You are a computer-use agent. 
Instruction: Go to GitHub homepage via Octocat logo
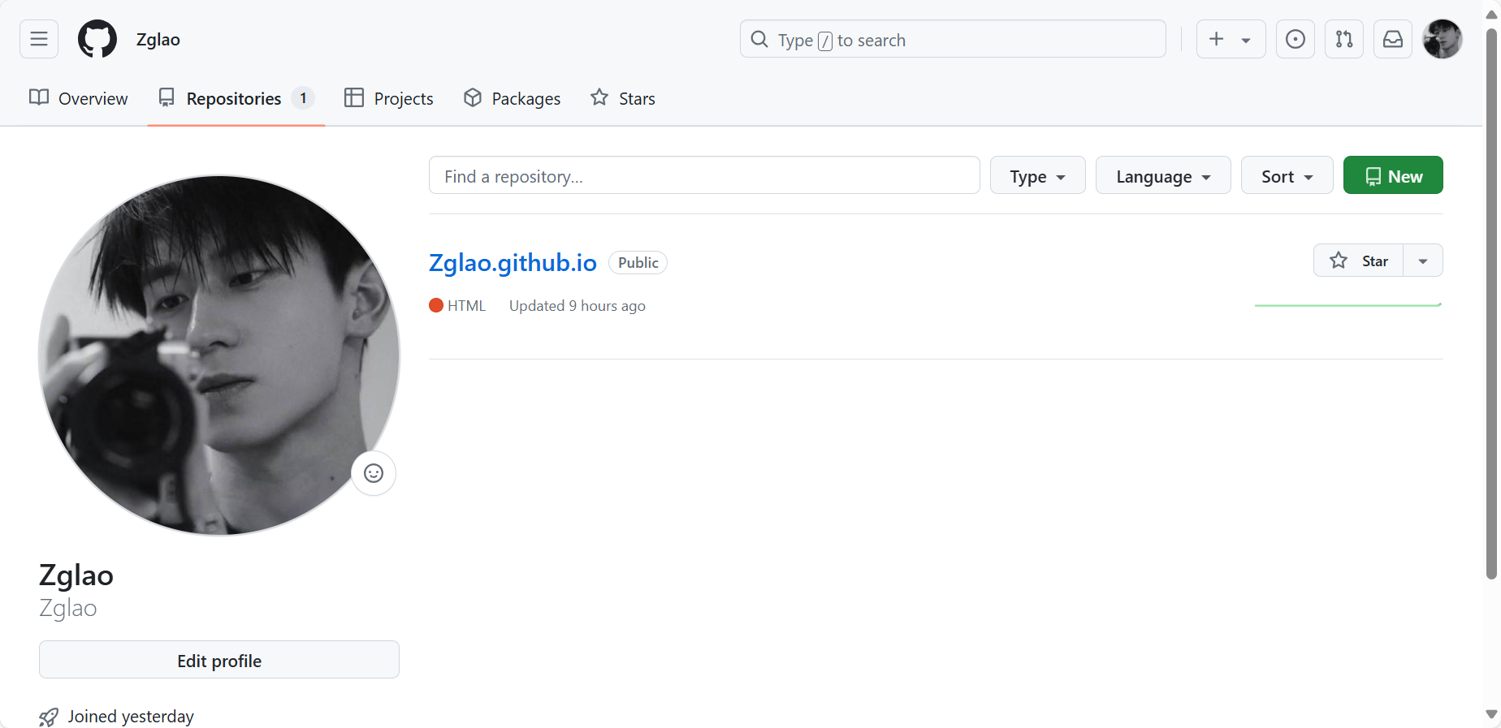(97, 39)
